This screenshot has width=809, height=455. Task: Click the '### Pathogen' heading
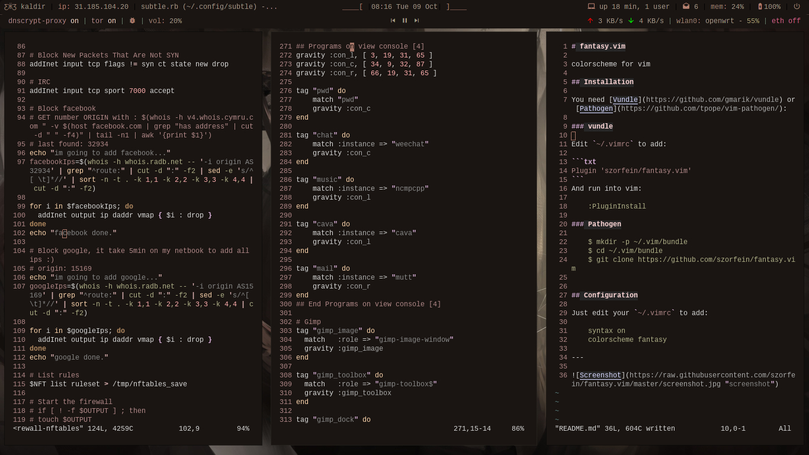(596, 224)
